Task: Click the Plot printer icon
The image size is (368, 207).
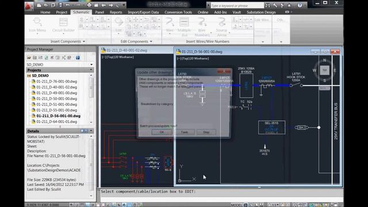Action: pos(89,5)
